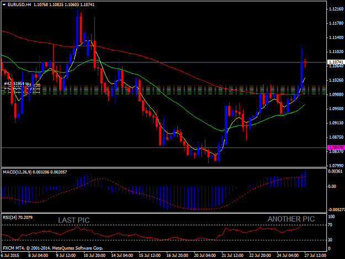345x259 pixels.
Task: Click the 1.11400 price axis value
Action: click(x=336, y=38)
